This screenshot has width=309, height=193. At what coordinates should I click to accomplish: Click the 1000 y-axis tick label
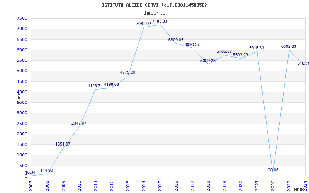coord(22,155)
